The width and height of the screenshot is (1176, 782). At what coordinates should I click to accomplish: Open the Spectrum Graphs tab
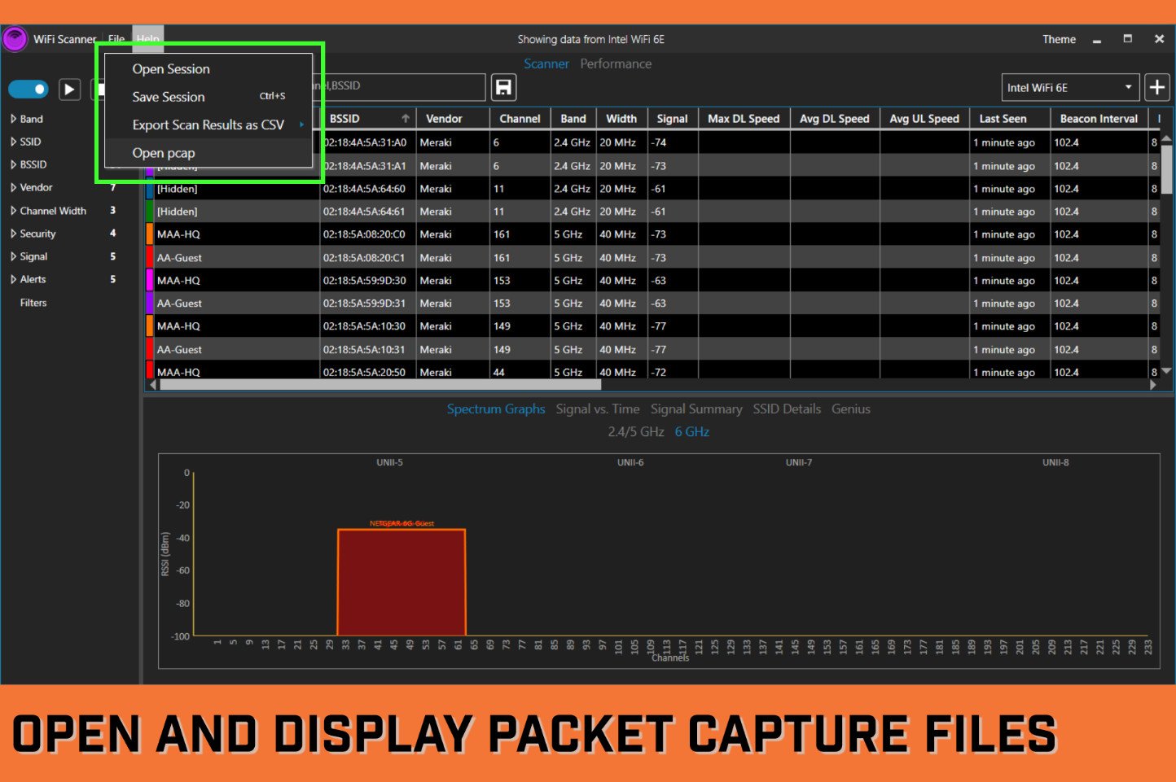(x=496, y=409)
